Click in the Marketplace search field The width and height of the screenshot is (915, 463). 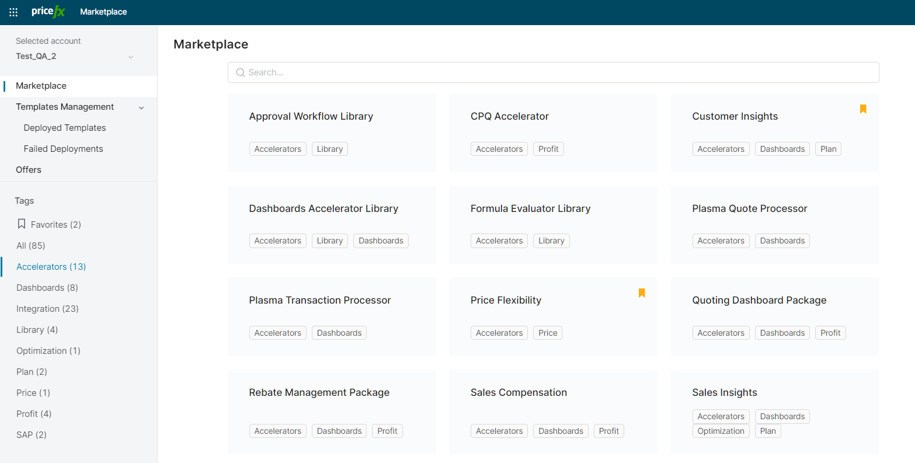click(x=553, y=72)
